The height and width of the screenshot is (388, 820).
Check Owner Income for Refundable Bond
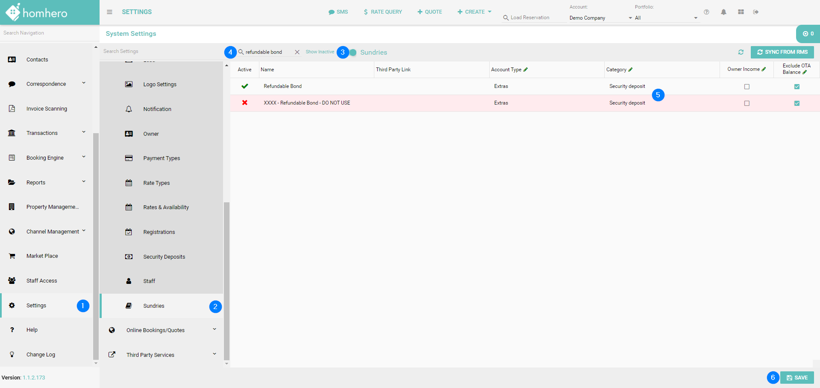(x=747, y=87)
